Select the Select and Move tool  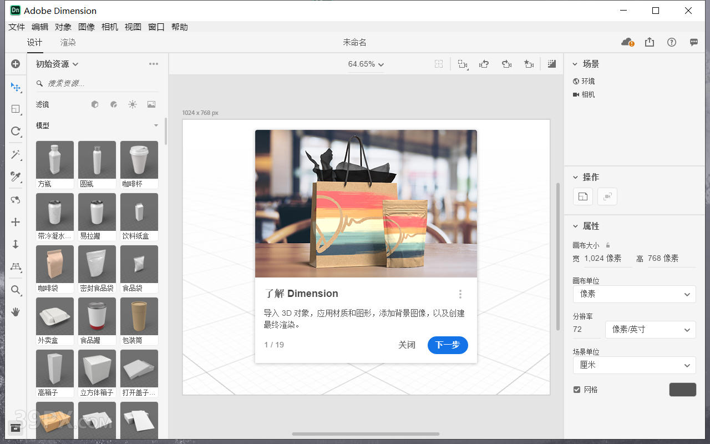[16, 87]
